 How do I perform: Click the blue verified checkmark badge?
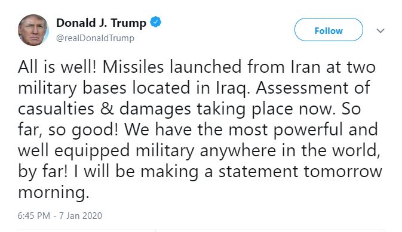[156, 22]
